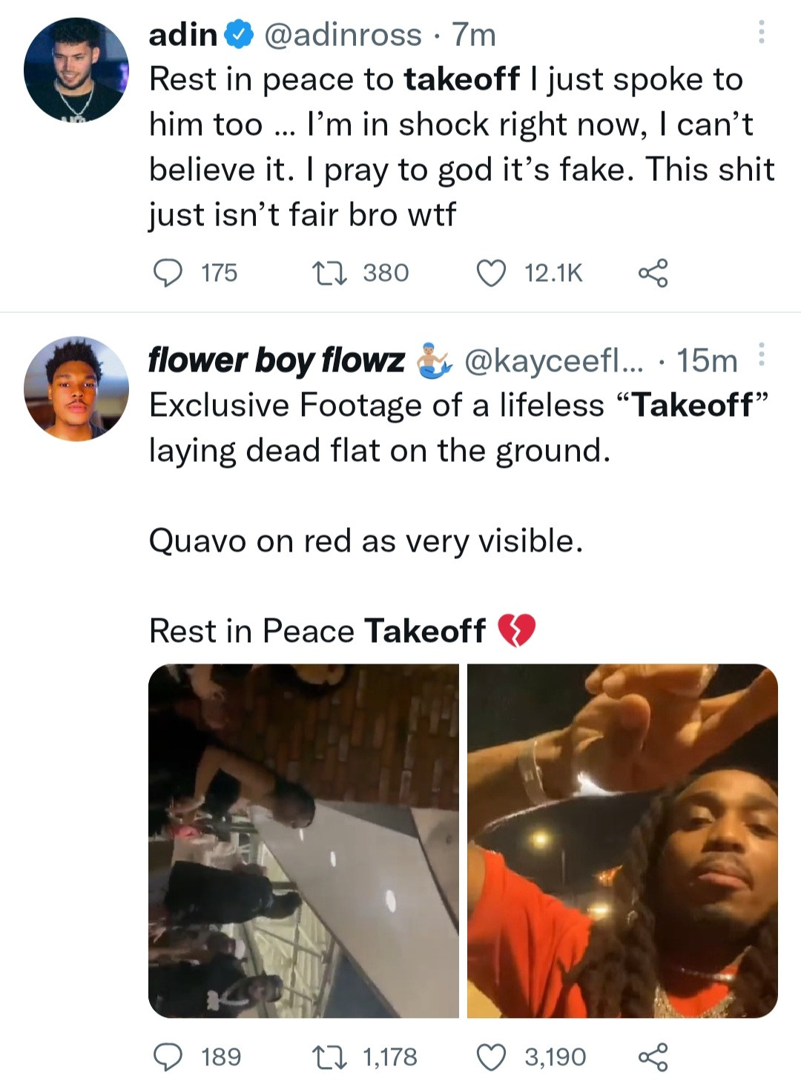Viewport: 801px width, 1084px height.
Task: Open the right attached media image
Action: pos(622,840)
